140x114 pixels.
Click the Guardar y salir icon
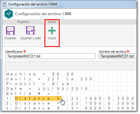click(x=31, y=31)
